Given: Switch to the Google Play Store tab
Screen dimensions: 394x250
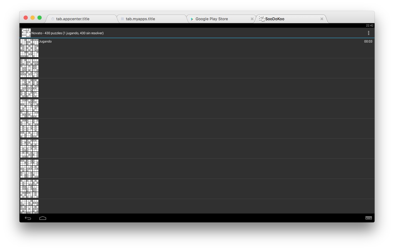Looking at the screenshot, I should click(x=221, y=19).
